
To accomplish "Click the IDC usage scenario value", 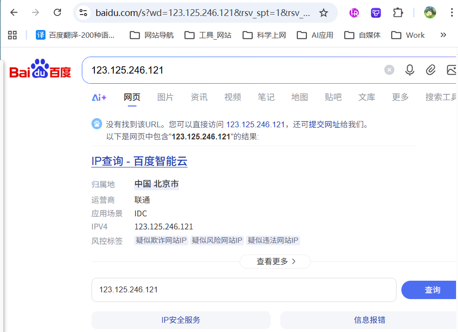I will click(x=140, y=213).
